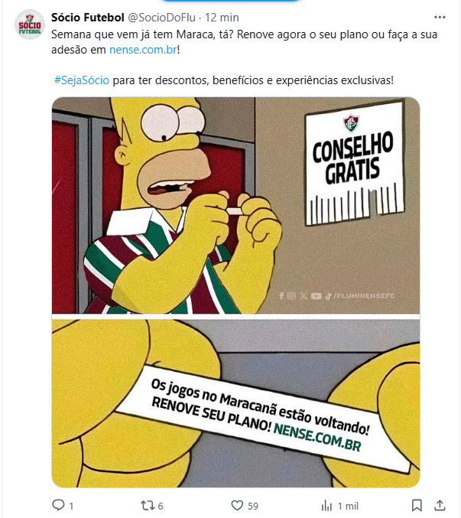View post analytics bar chart icon

[326, 506]
